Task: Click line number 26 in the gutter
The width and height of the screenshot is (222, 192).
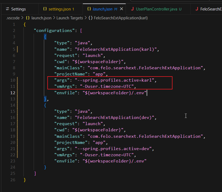Action: pyautogui.click(x=13, y=180)
